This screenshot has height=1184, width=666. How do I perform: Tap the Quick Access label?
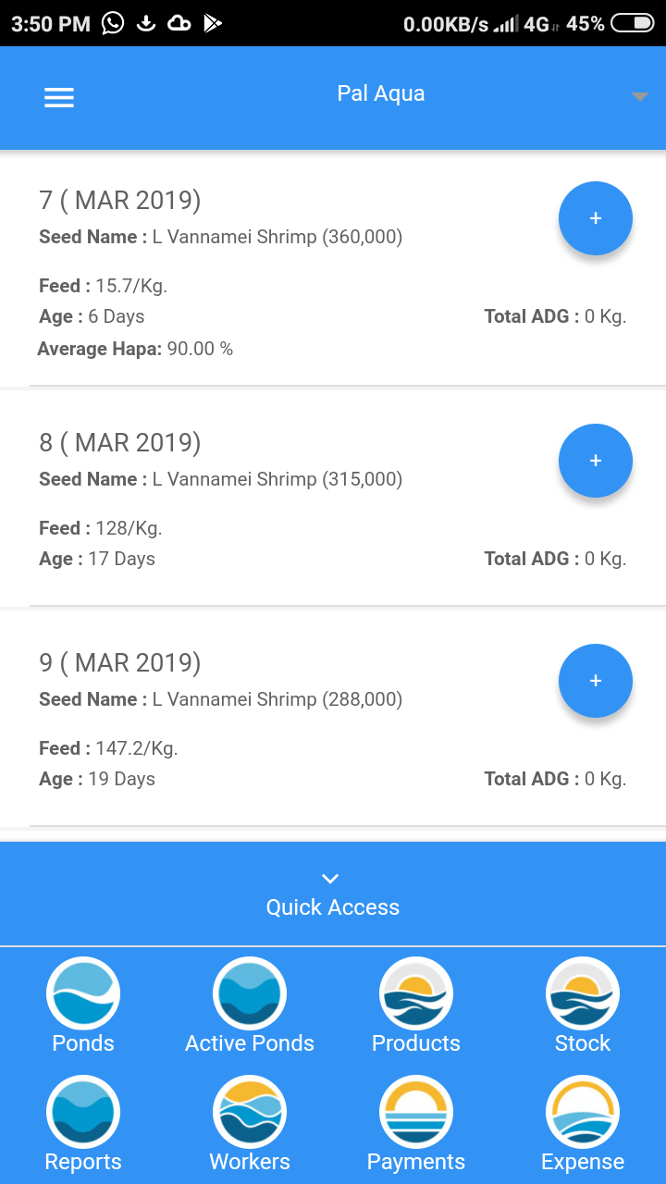(x=333, y=907)
